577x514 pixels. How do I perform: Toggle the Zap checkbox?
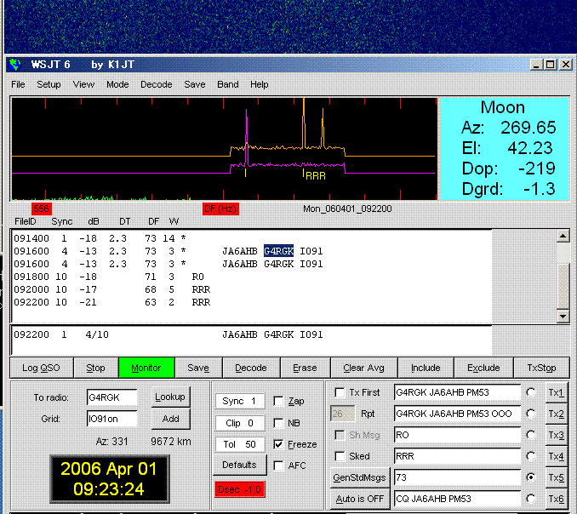point(279,401)
